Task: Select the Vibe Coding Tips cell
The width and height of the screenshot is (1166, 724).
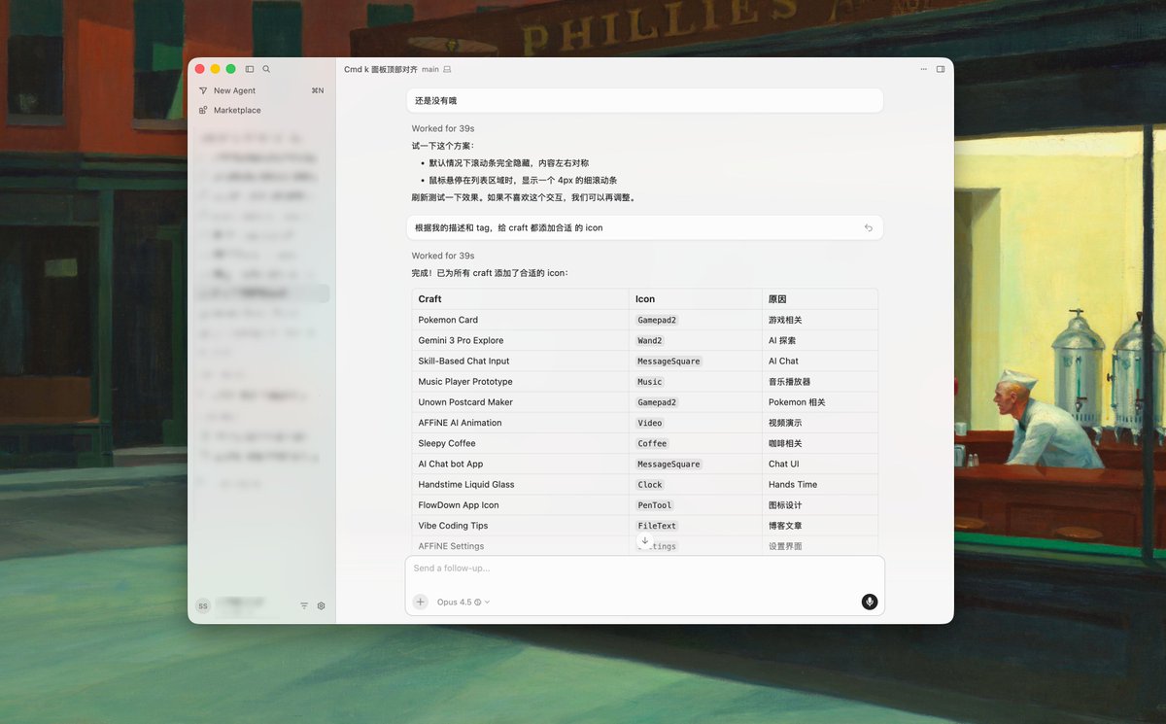Action: [520, 526]
